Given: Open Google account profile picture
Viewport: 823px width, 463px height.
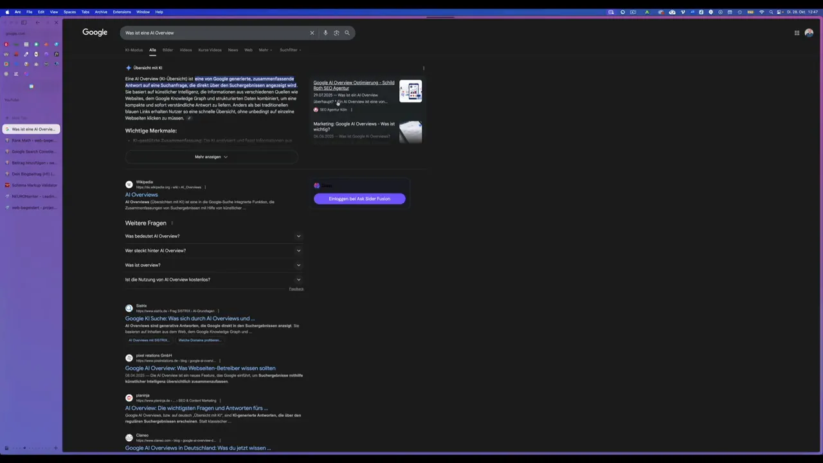Looking at the screenshot, I should click(x=809, y=33).
